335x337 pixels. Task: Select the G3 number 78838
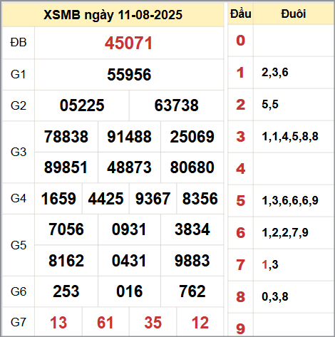coord(66,137)
